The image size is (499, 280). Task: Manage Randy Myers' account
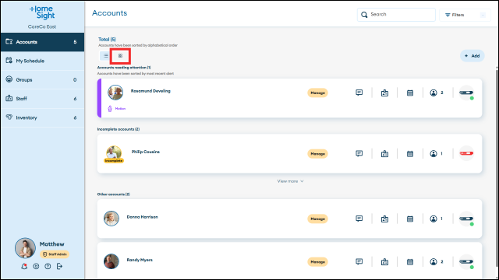317,262
